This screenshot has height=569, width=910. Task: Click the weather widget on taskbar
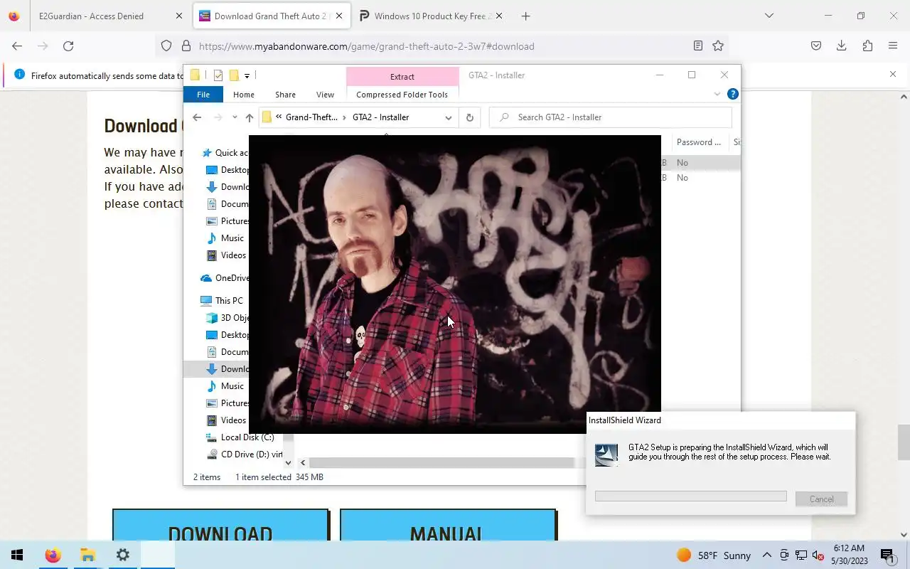tap(713, 555)
